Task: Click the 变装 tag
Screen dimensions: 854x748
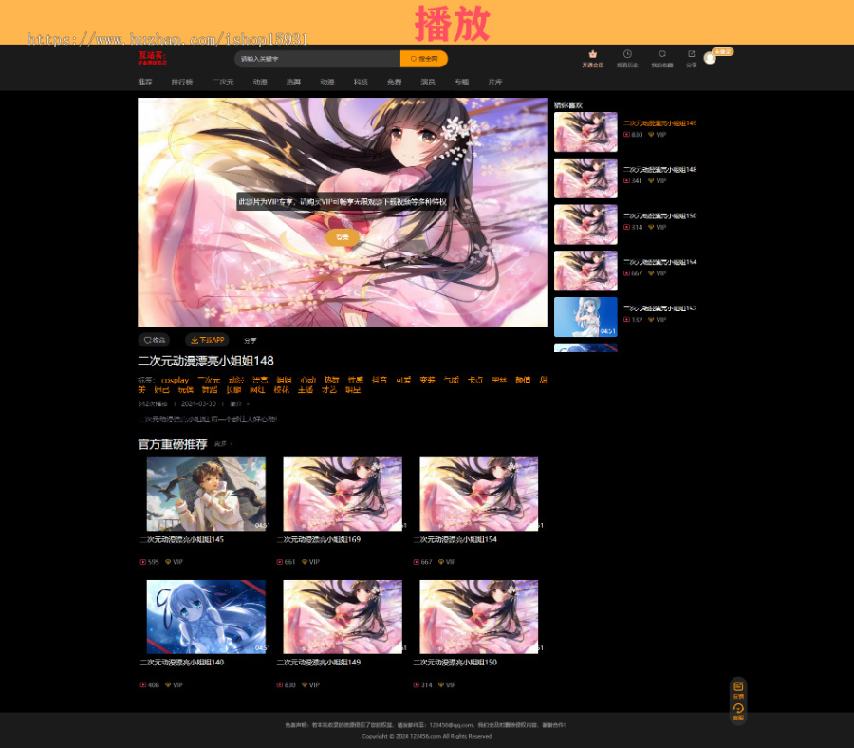Action: coord(428,381)
